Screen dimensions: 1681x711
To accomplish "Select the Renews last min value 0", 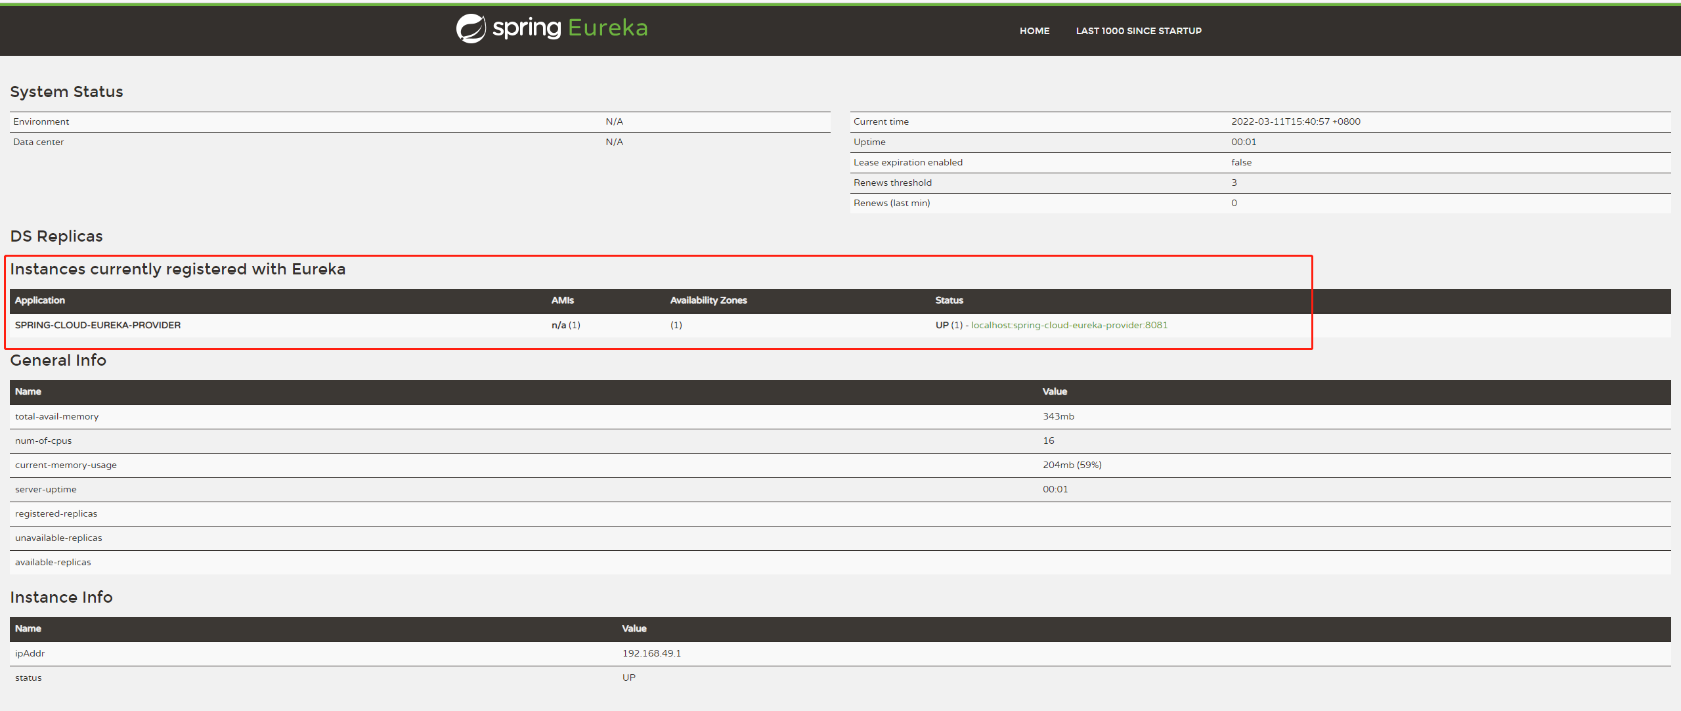I will (x=1234, y=203).
